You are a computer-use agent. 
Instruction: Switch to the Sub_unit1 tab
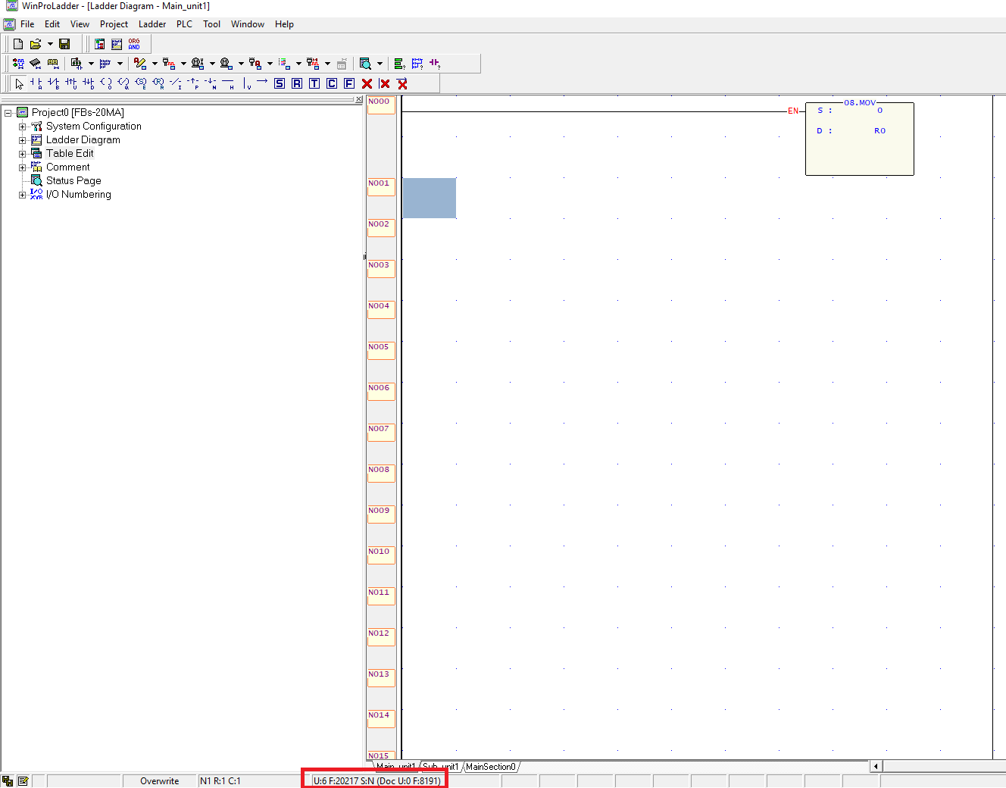point(439,767)
